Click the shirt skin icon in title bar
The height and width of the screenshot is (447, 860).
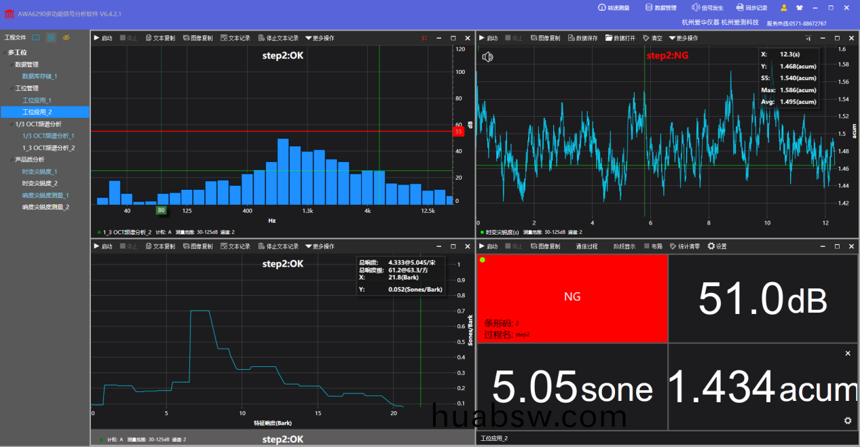pos(799,7)
